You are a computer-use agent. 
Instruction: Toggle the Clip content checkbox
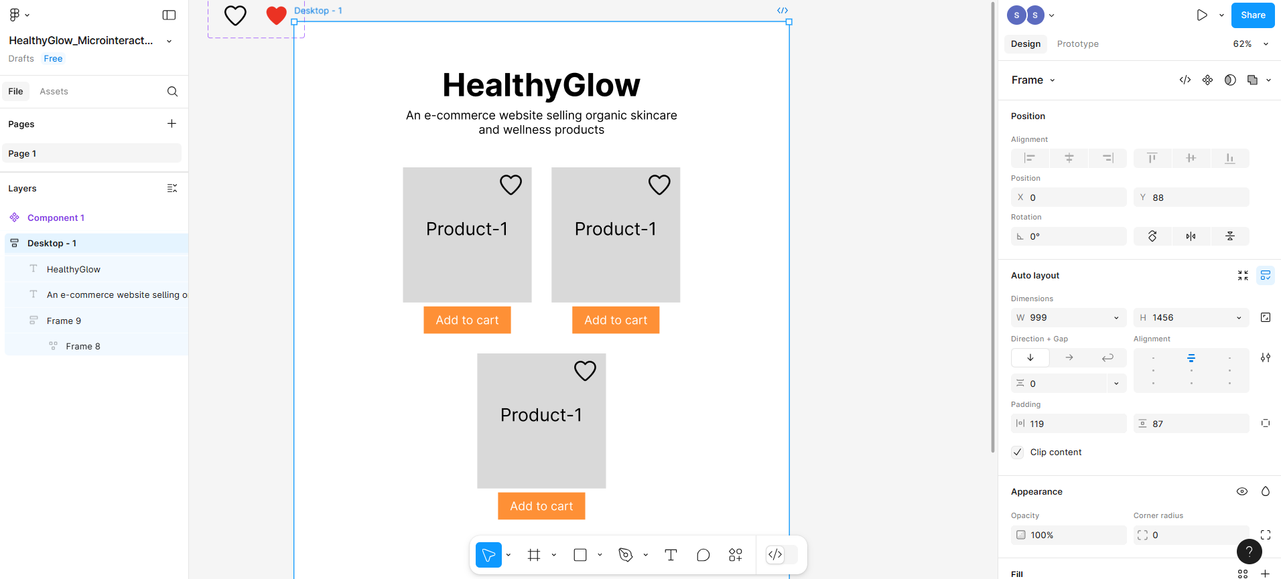point(1018,452)
